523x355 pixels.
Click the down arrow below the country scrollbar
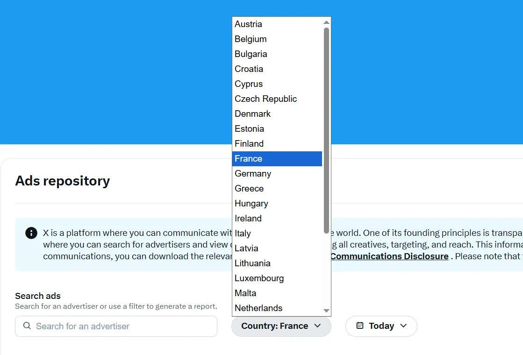click(326, 310)
